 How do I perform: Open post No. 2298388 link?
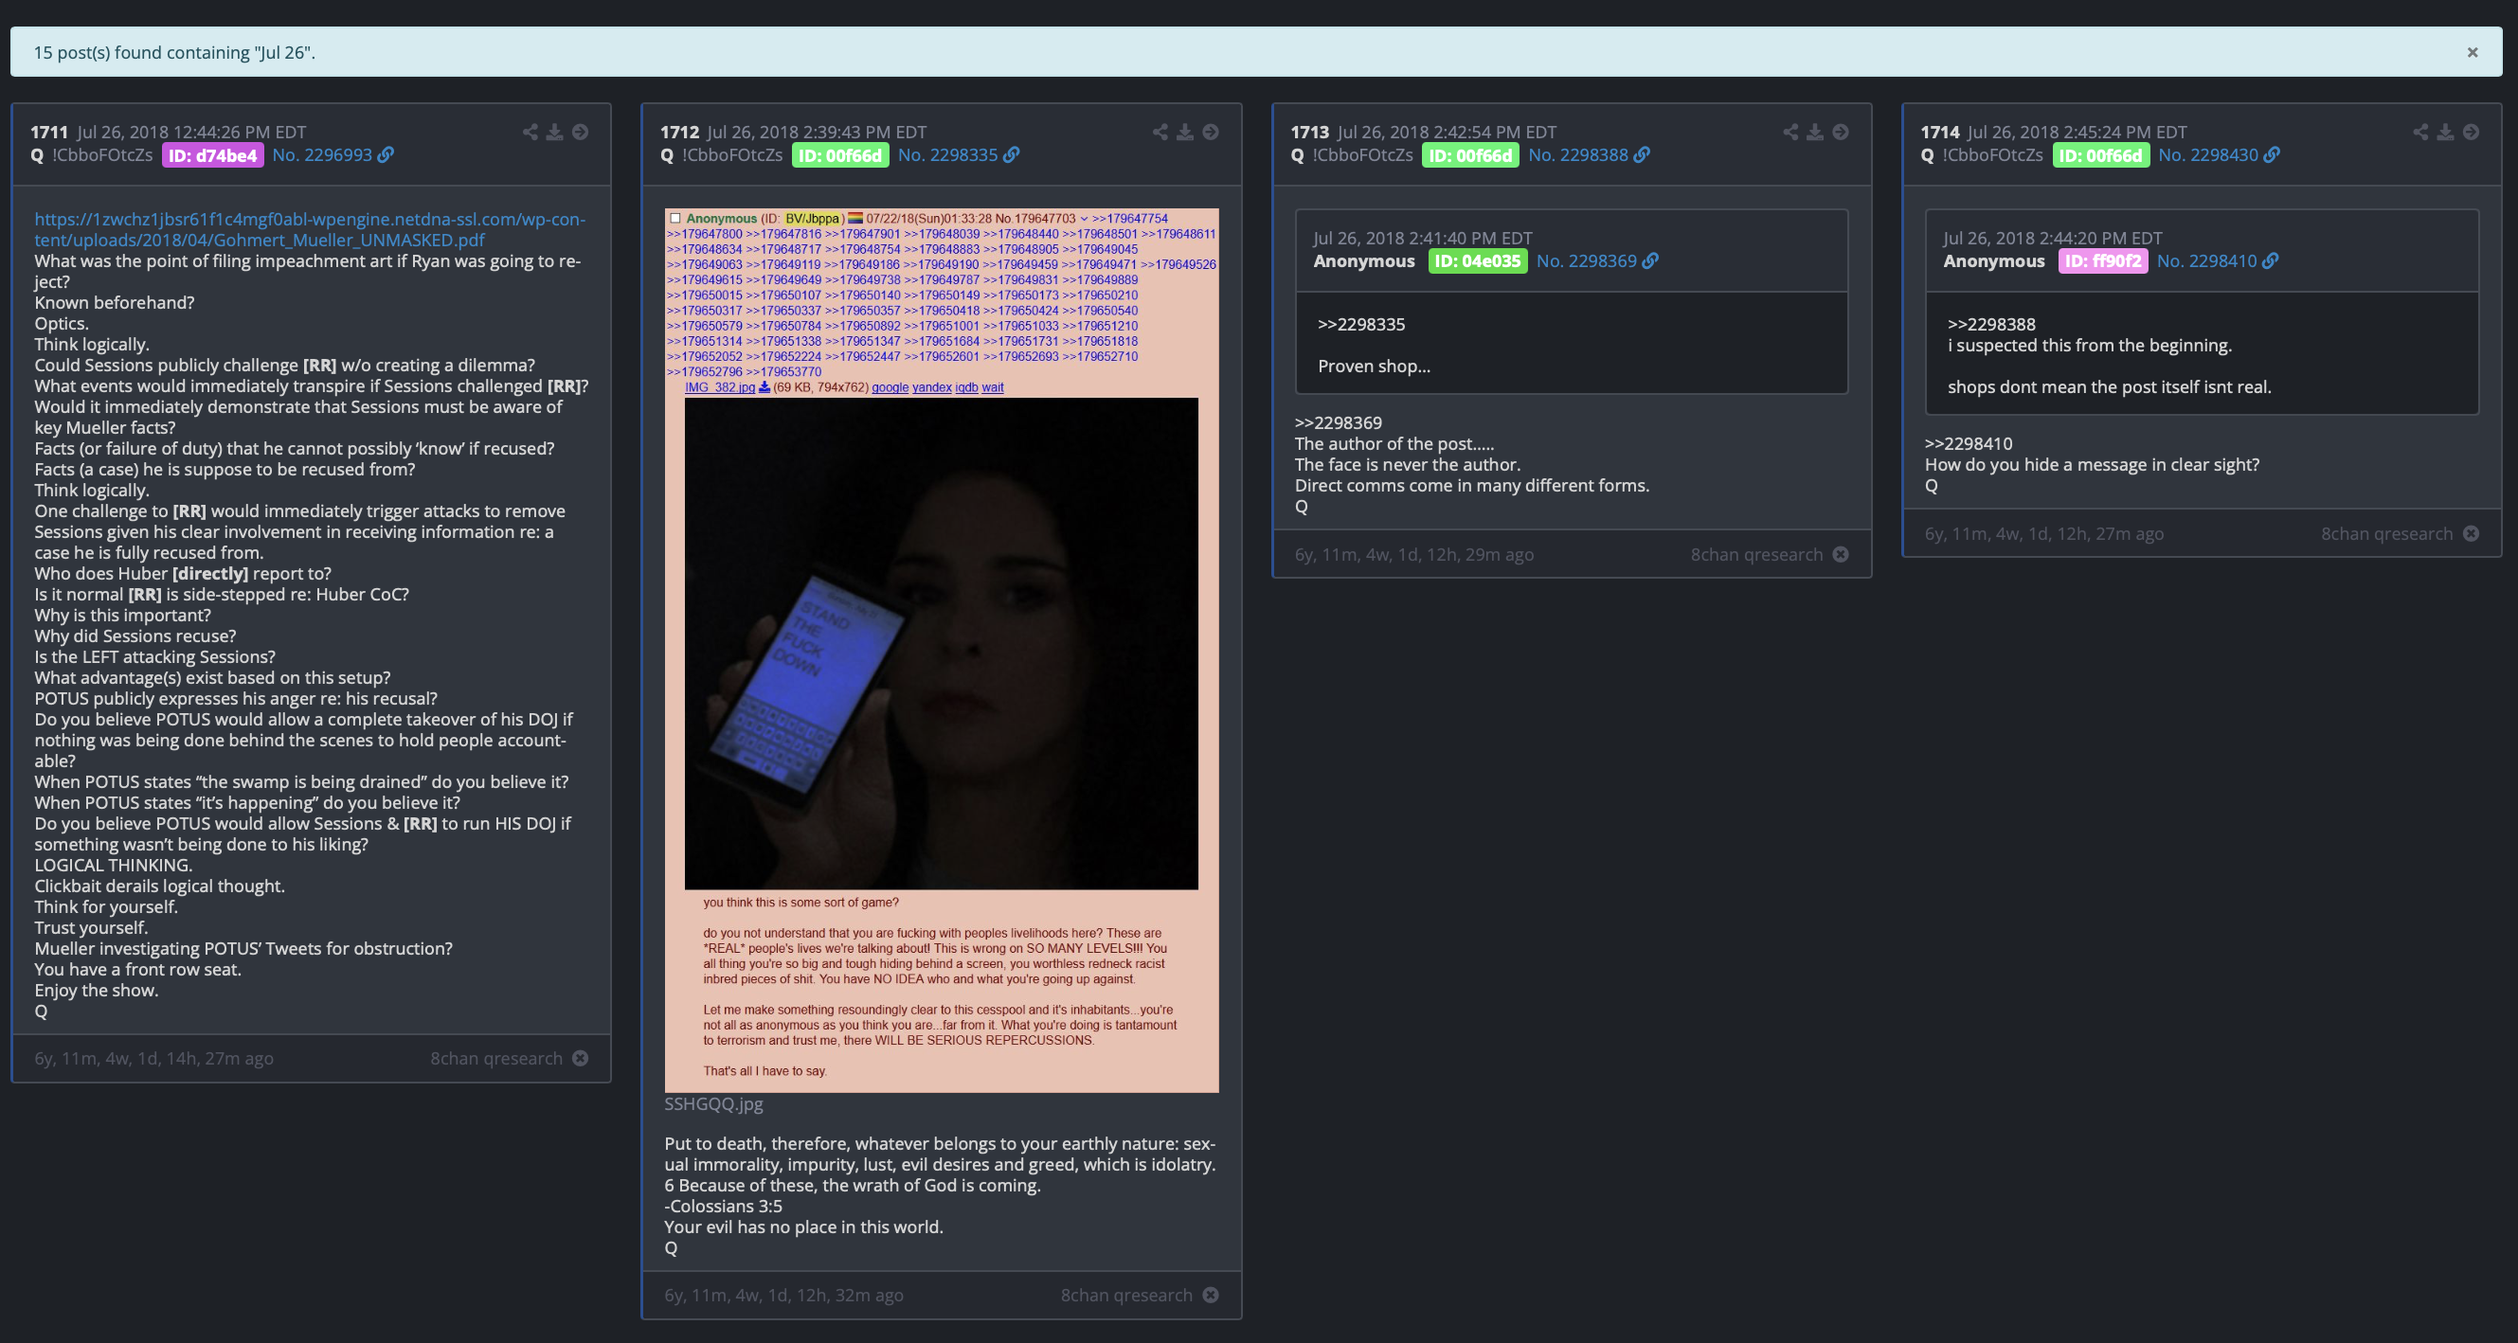coord(1577,154)
